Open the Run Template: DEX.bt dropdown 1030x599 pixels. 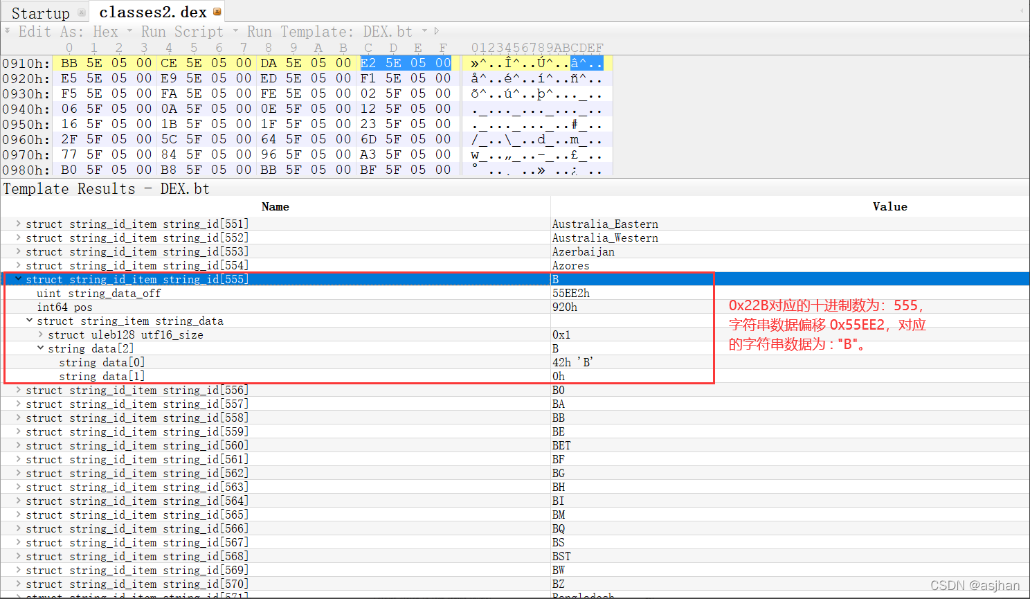coord(424,31)
